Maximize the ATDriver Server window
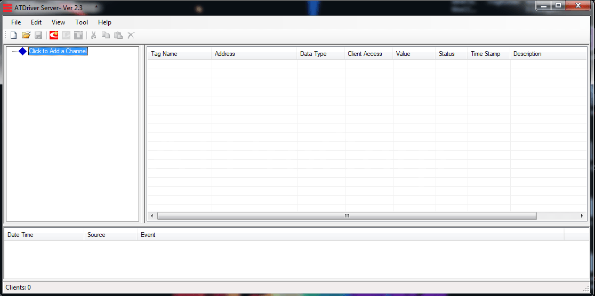The height and width of the screenshot is (296, 595). [558, 5]
